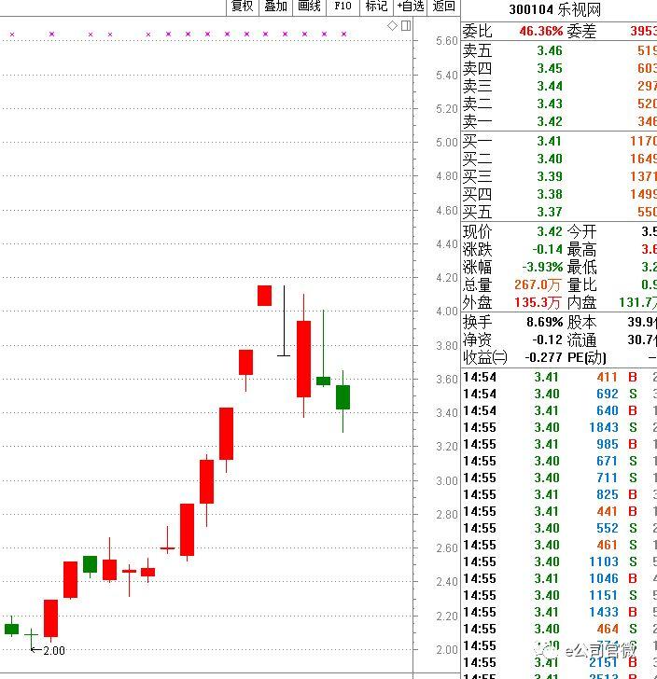Viewport: 657px width, 679px height.
Task: Click the tick row with volume 1433
Action: click(x=559, y=612)
